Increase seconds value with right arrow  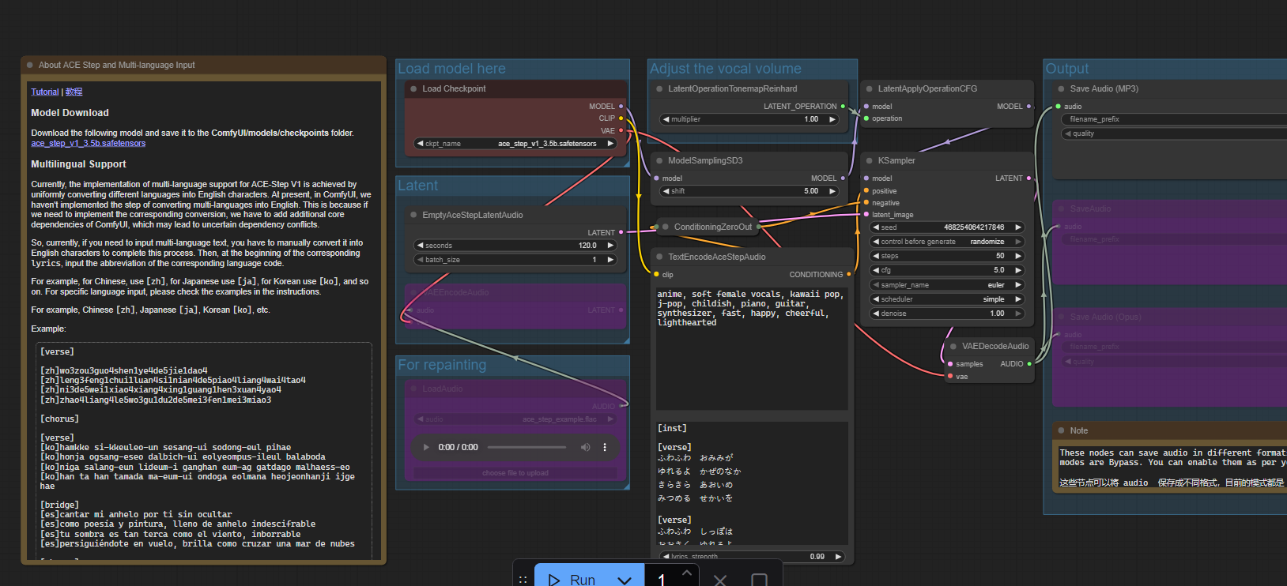[610, 246]
